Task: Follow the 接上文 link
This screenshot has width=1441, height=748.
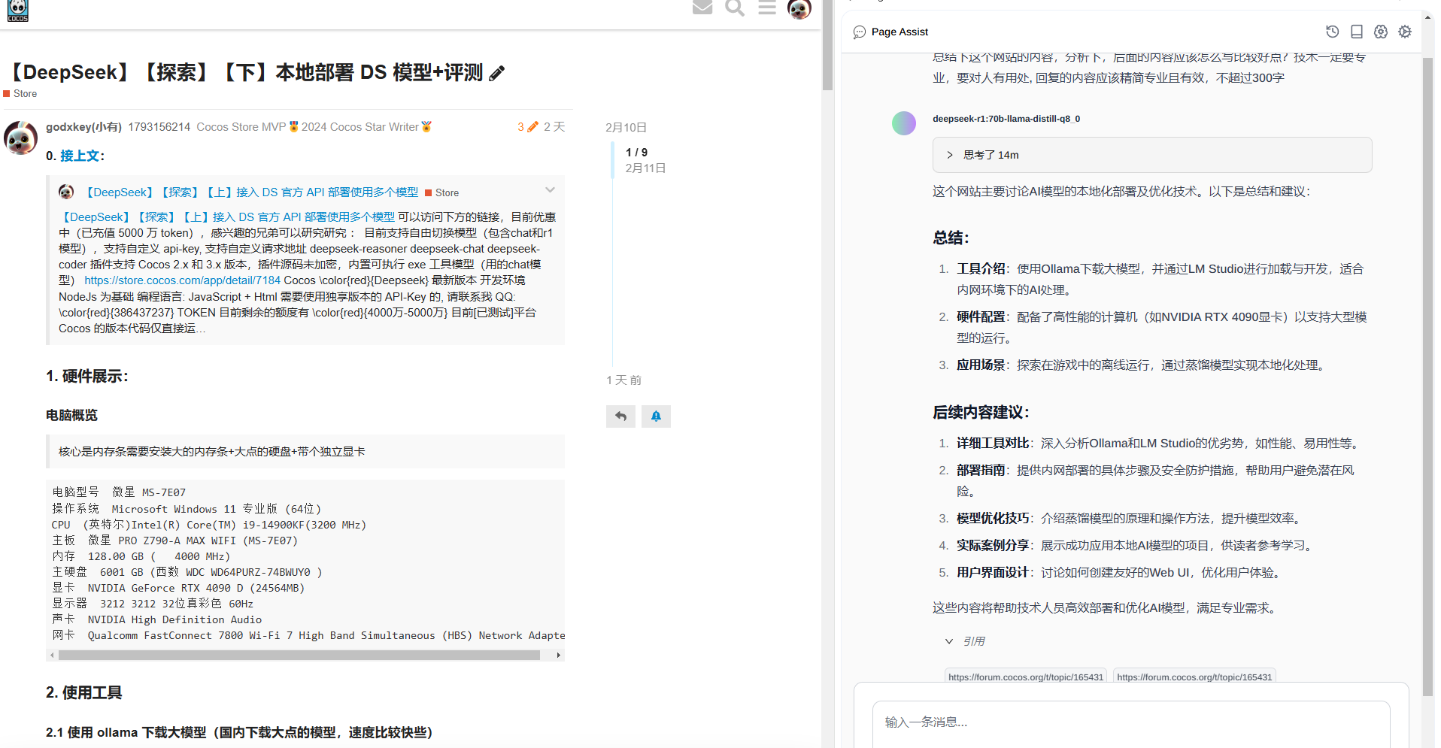Action: click(80, 156)
